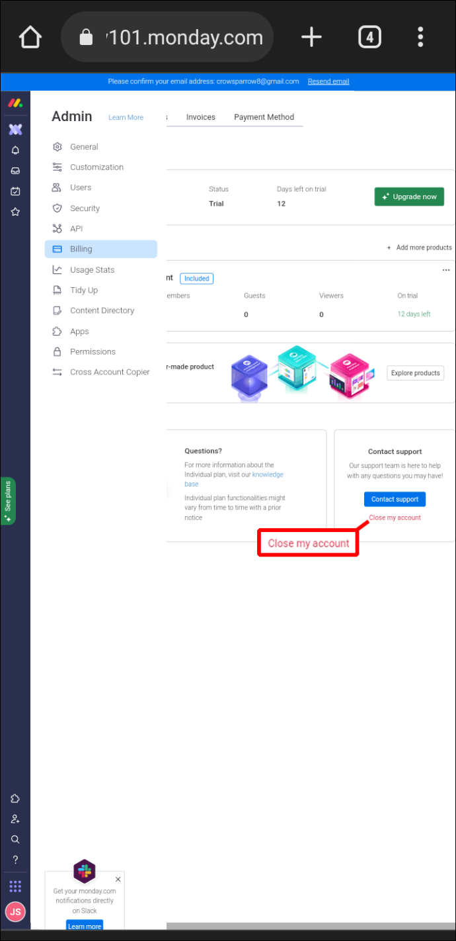Open the three-dot product options menu

click(x=446, y=270)
